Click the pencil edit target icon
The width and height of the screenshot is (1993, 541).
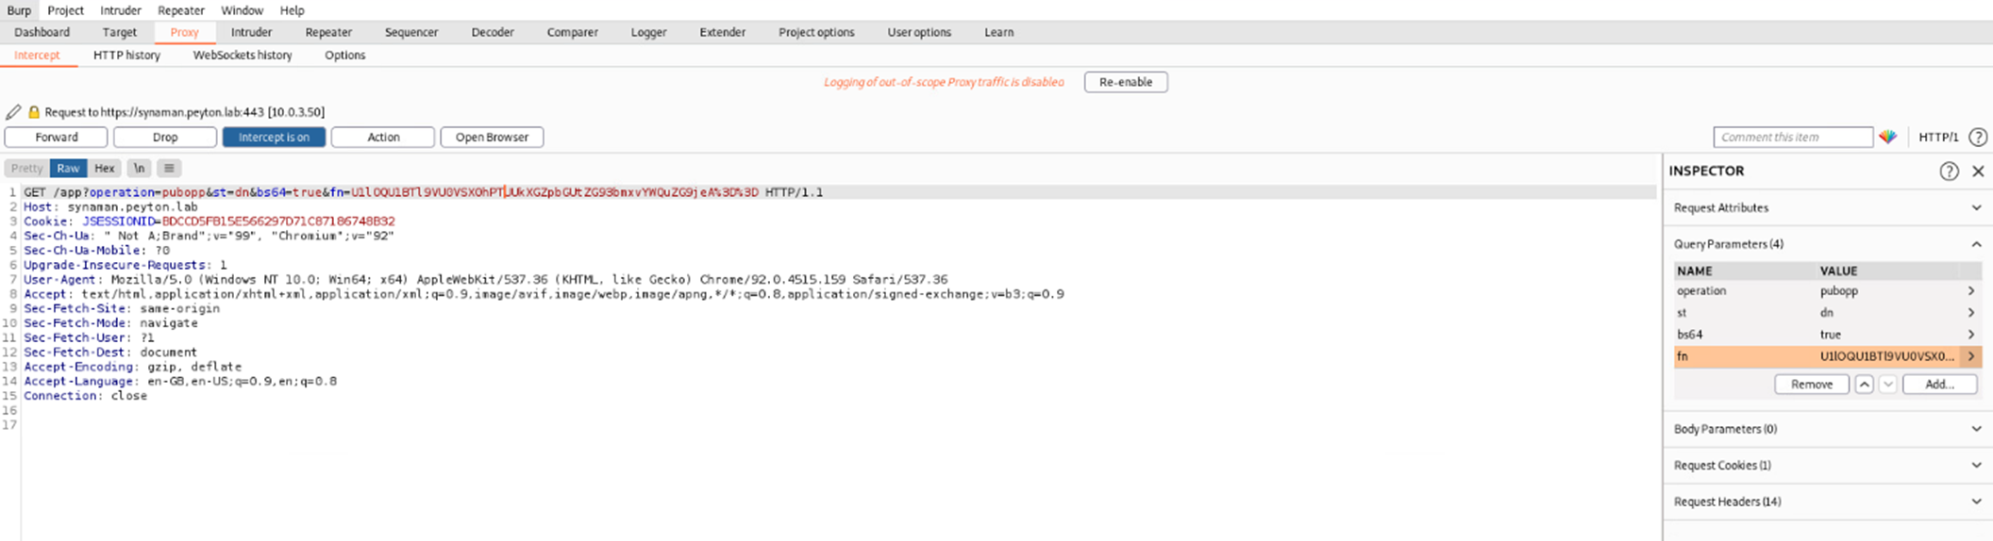pyautogui.click(x=13, y=112)
